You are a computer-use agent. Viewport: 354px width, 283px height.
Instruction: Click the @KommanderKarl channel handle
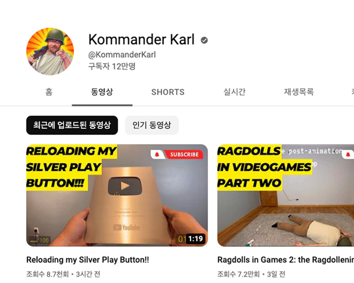(122, 55)
